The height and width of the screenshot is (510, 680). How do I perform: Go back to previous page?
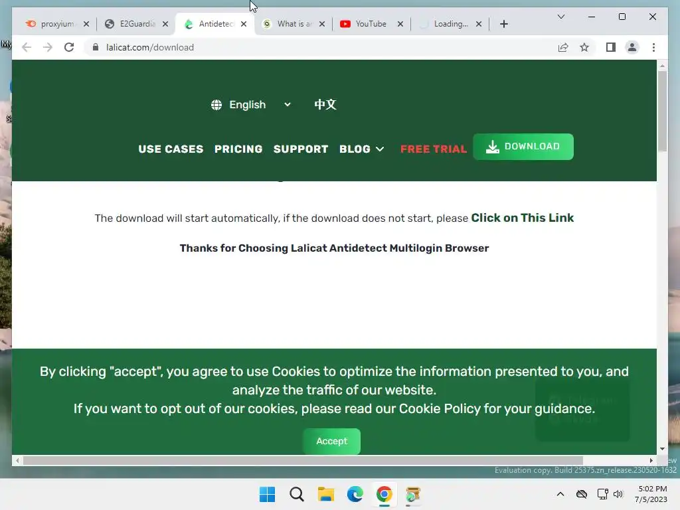27,47
